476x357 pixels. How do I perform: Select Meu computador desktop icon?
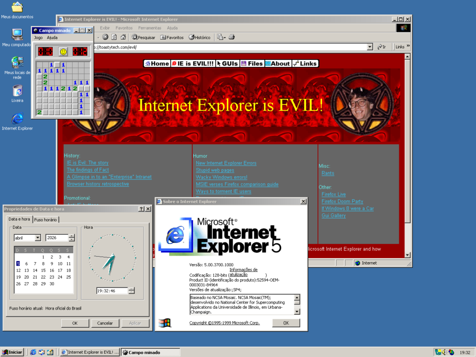(x=17, y=35)
